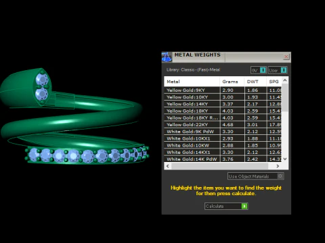Click the 3.76 grams value cell

pos(232,159)
